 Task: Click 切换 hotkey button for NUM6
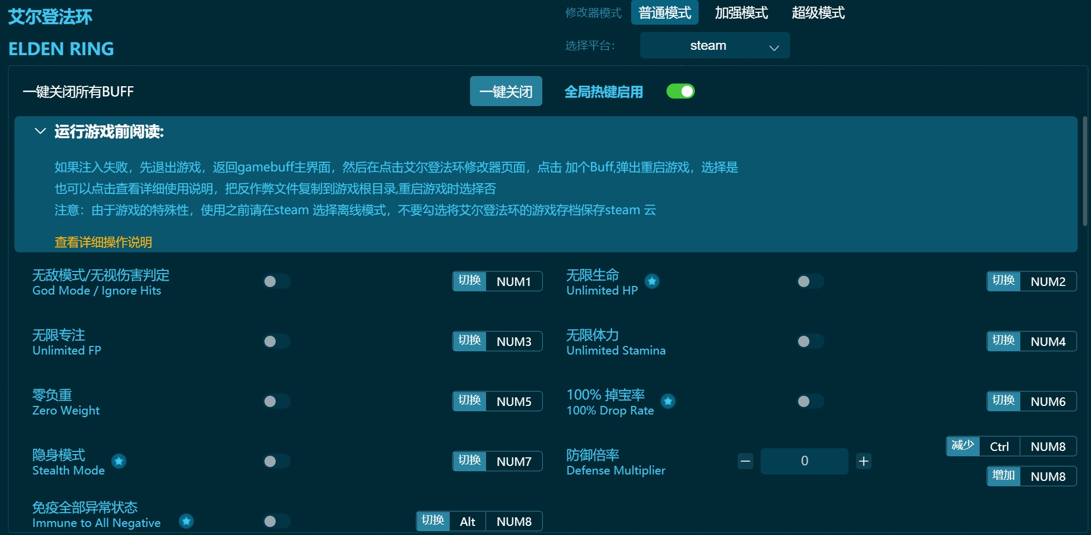1003,401
